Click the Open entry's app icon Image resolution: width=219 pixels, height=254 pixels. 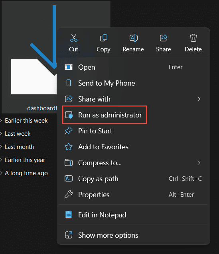point(69,67)
